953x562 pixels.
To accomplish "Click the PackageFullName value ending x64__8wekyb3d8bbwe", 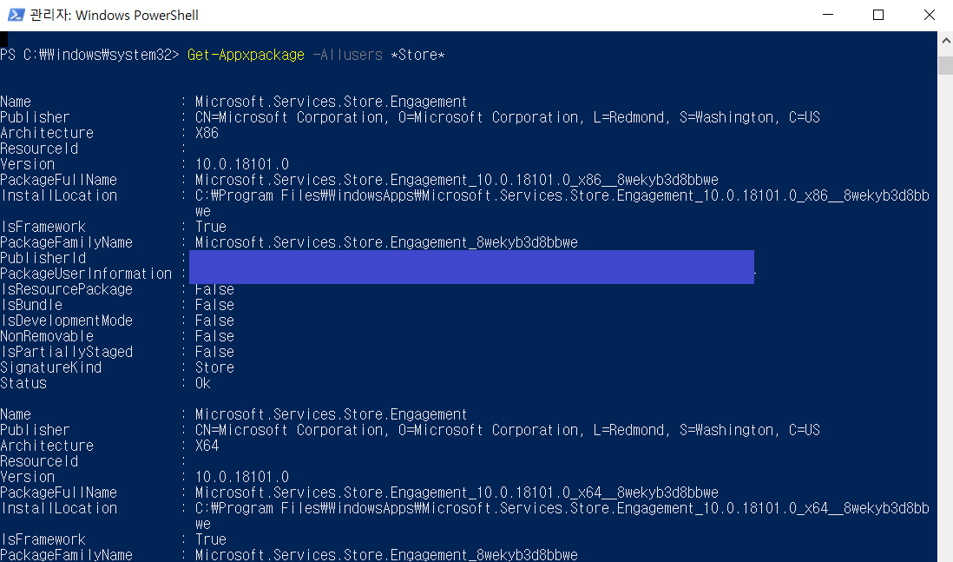I will 457,493.
